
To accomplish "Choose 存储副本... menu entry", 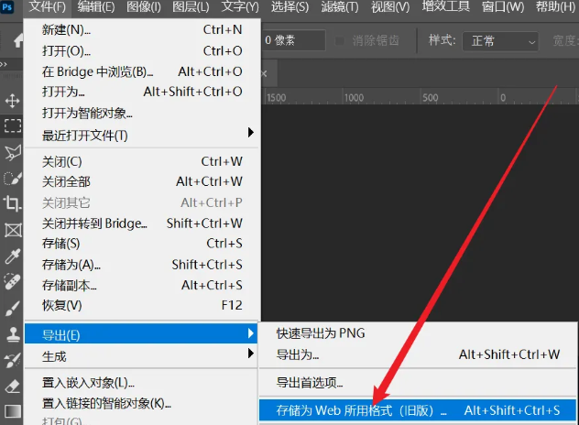I will click(x=142, y=285).
